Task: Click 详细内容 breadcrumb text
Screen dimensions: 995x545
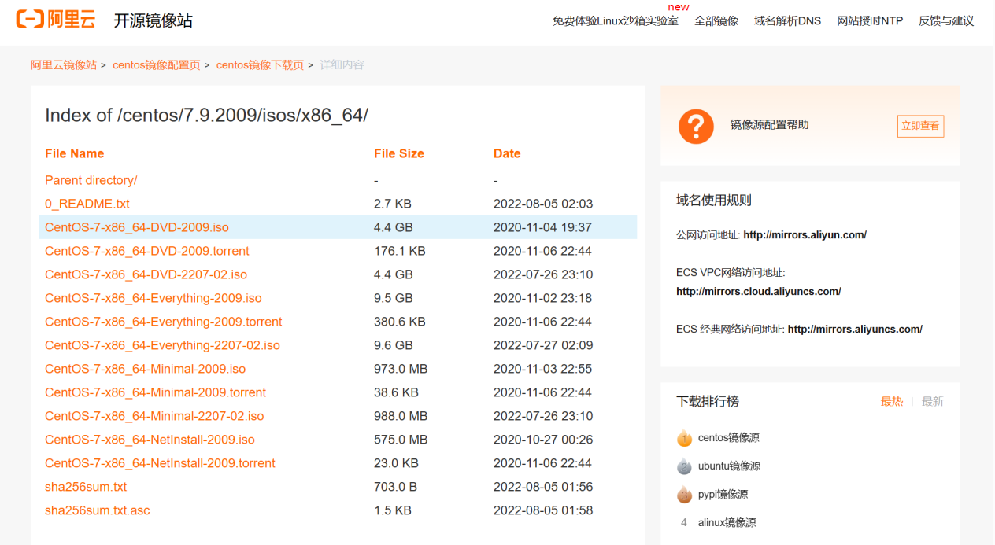Action: [342, 65]
